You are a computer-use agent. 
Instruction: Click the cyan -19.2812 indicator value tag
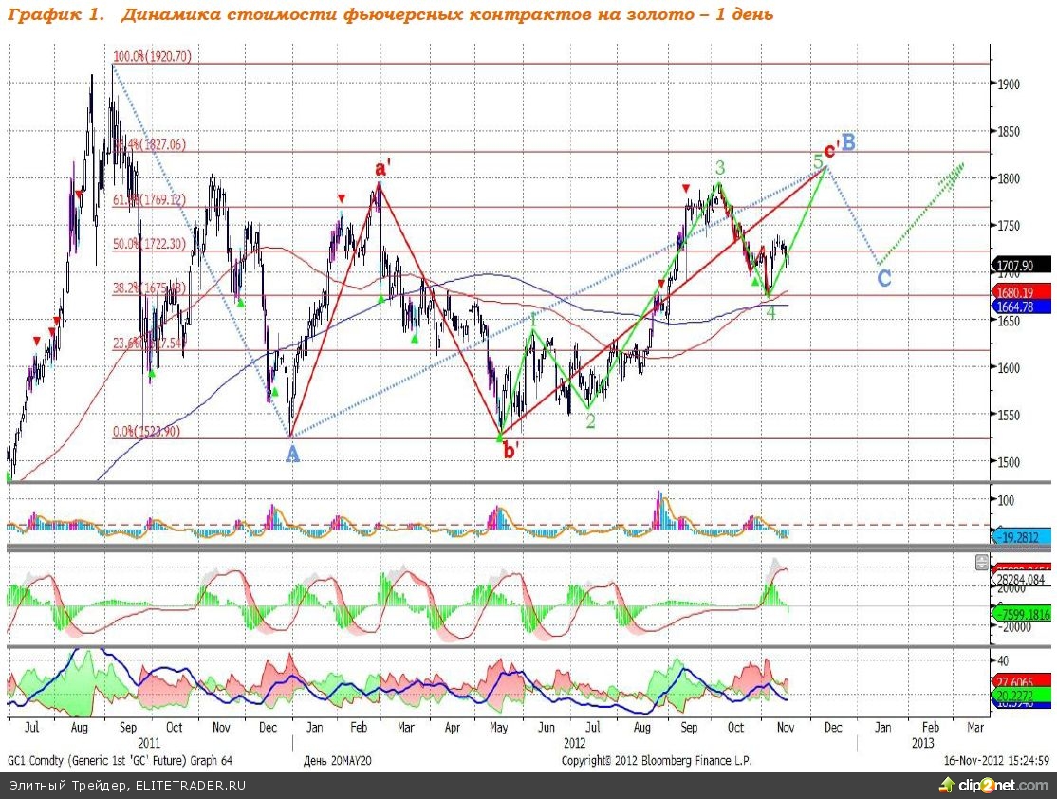(x=1022, y=537)
